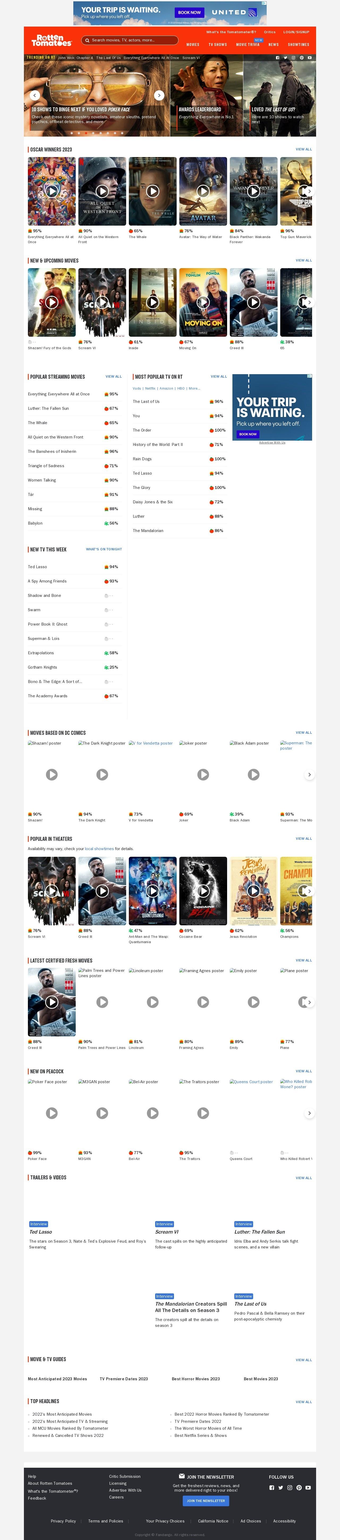
Task: Open California Notice footer link
Action: pyautogui.click(x=213, y=1521)
